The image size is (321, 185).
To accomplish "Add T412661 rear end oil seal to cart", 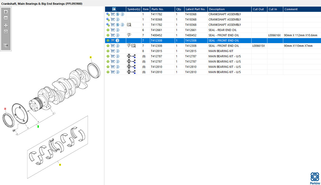I will [x=113, y=30].
